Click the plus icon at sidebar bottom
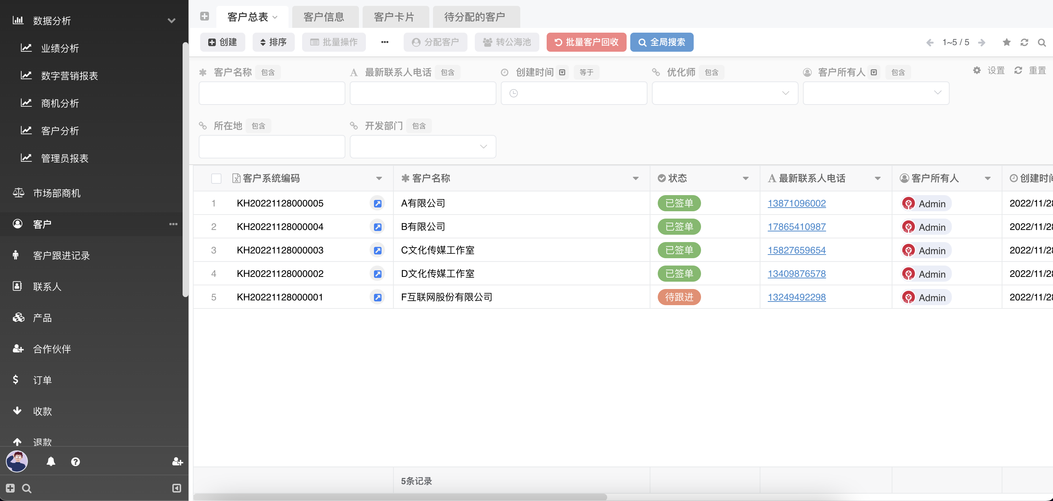 tap(10, 488)
